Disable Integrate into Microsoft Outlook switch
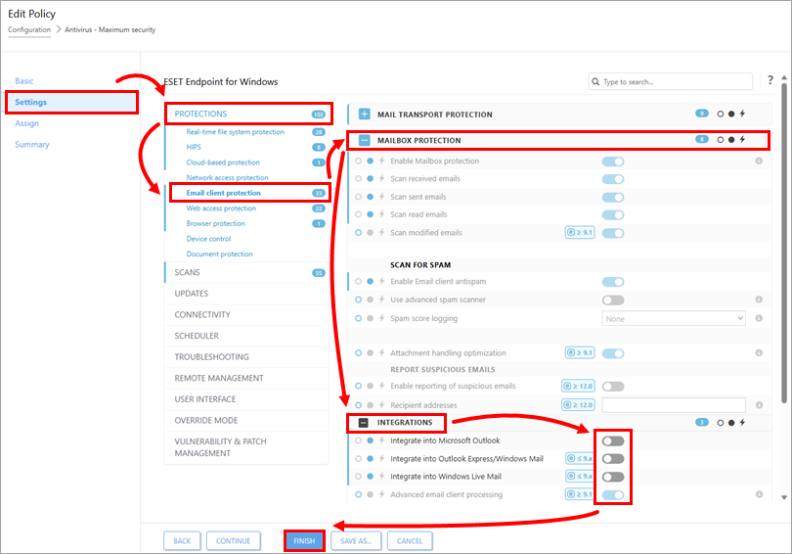 pos(613,441)
